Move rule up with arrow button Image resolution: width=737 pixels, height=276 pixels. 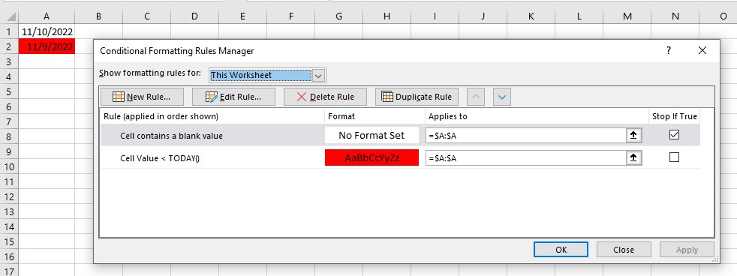[x=476, y=97]
